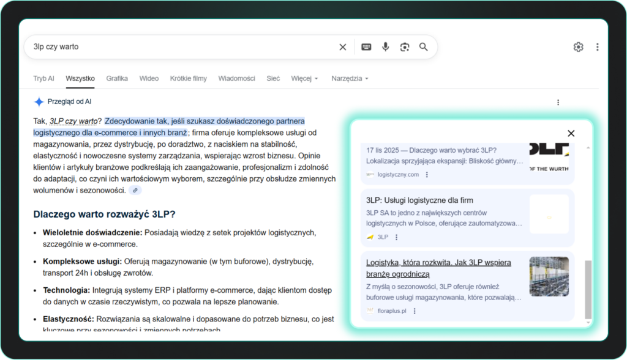Screen dimensions: 627x360
Task: Open the Narzędzia tools dropdown
Action: click(347, 78)
